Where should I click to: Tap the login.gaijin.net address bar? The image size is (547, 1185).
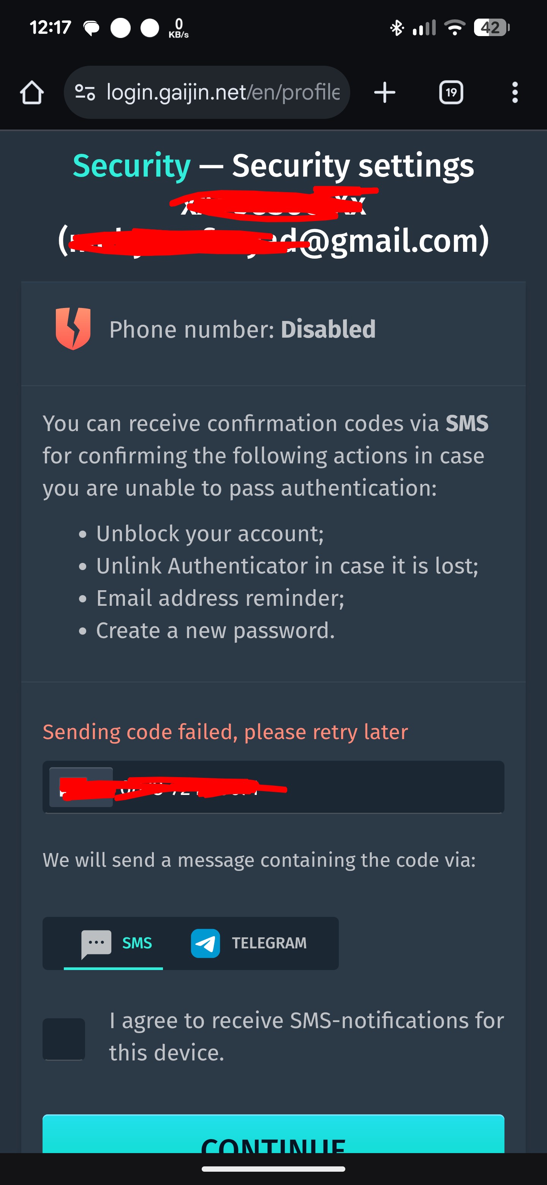click(223, 92)
